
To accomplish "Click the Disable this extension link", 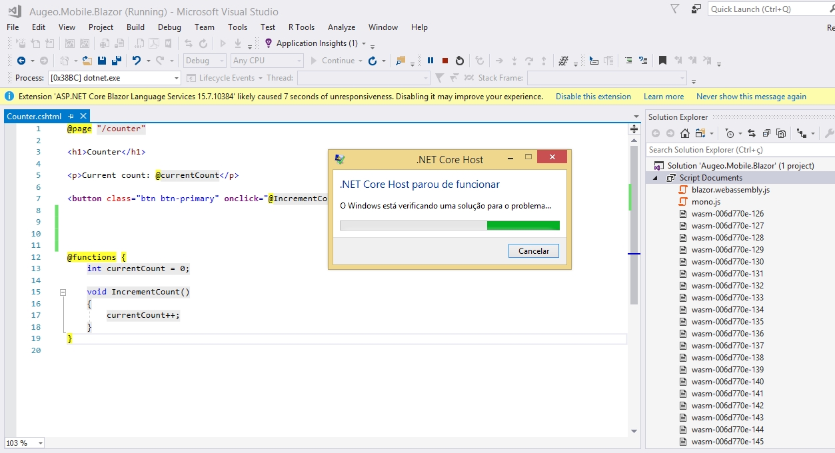I will coord(592,96).
